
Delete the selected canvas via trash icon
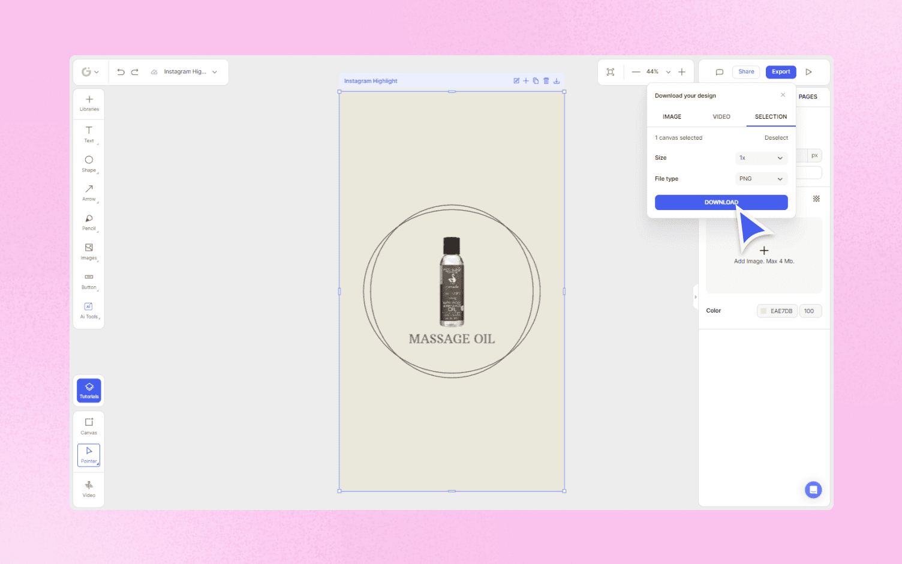coord(546,80)
